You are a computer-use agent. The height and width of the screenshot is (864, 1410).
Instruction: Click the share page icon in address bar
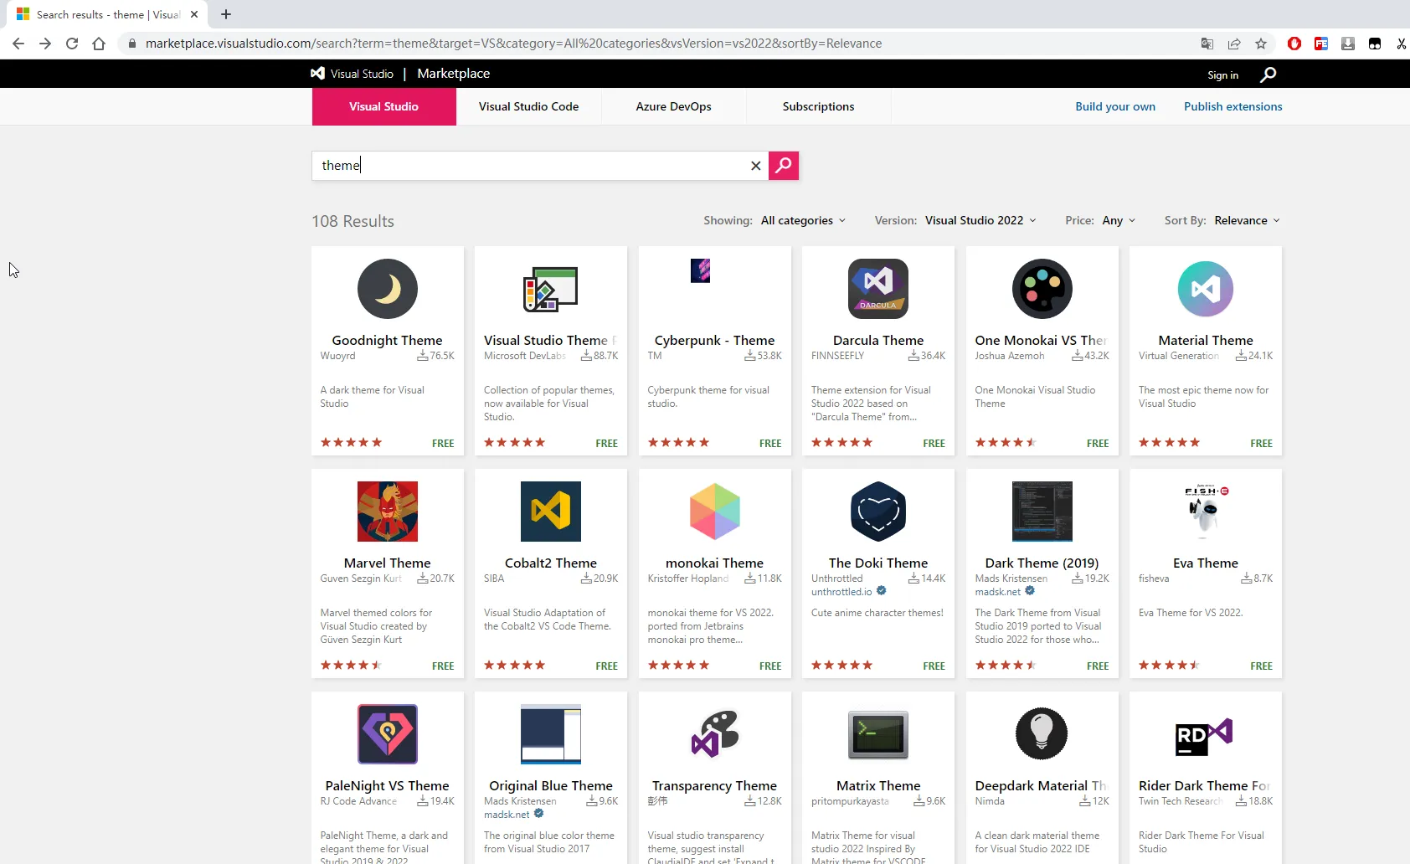pos(1234,44)
